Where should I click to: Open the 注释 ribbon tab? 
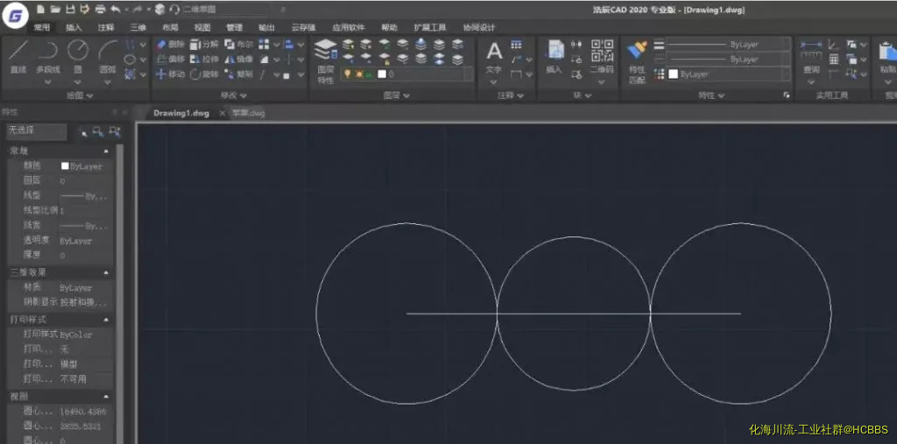106,27
